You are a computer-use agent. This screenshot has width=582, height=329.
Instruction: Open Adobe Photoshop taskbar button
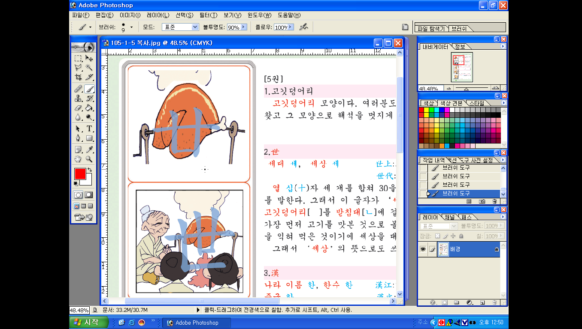[197, 323]
